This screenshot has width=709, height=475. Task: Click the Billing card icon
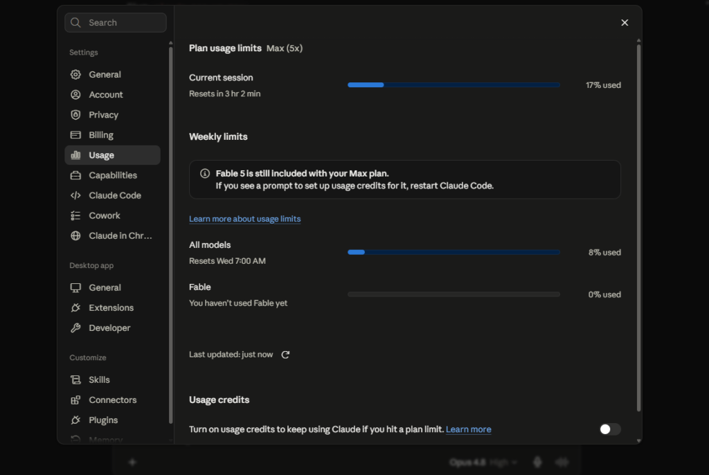coord(75,135)
